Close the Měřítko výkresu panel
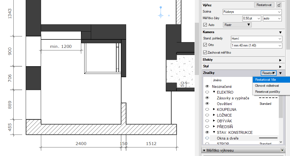Viewport: 290px width, 156px height. point(282,150)
